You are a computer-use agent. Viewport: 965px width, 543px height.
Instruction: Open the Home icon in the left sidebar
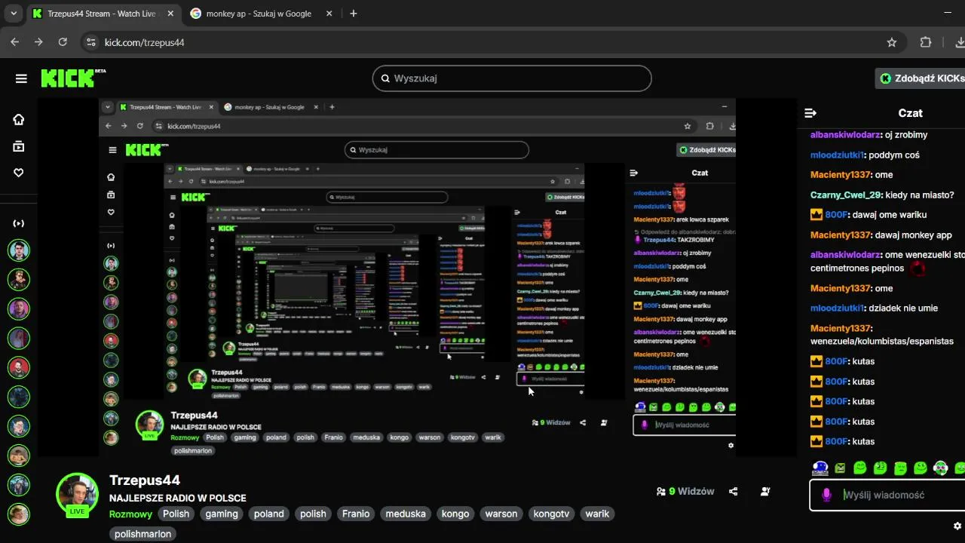pos(19,119)
